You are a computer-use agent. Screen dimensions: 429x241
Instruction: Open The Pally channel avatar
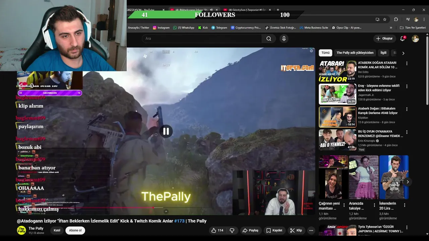(x=21, y=230)
